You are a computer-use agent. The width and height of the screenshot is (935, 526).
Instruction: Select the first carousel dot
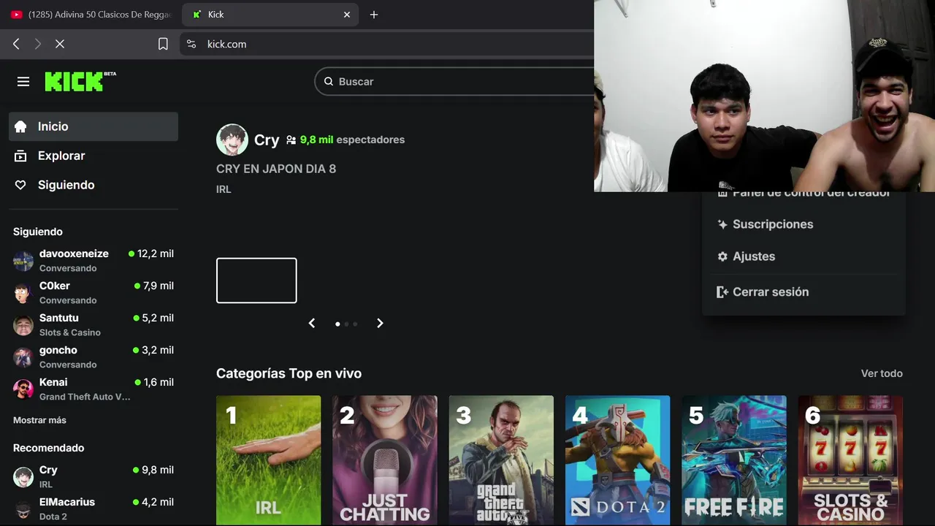point(337,324)
